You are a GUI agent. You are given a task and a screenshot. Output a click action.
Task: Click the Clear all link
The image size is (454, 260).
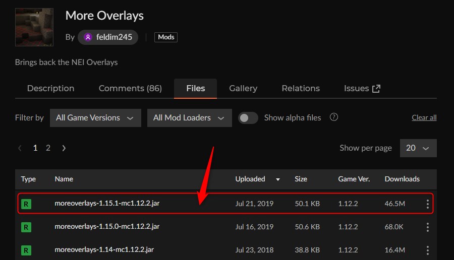[424, 117]
